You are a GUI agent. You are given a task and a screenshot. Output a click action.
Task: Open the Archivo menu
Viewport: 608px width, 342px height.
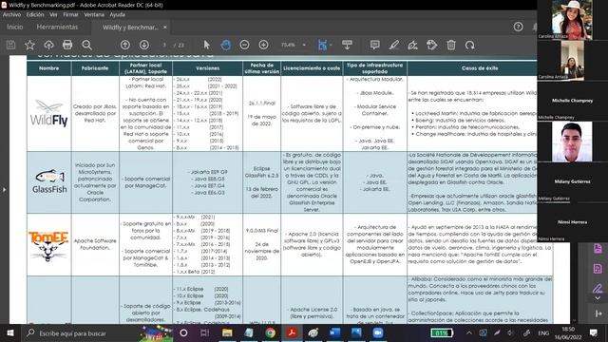pos(11,15)
